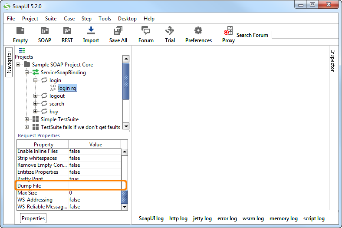342x228 pixels.
Task: Open Preferences gear icon
Action: tap(198, 30)
